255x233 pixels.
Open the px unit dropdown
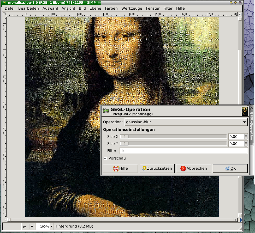click(28, 226)
